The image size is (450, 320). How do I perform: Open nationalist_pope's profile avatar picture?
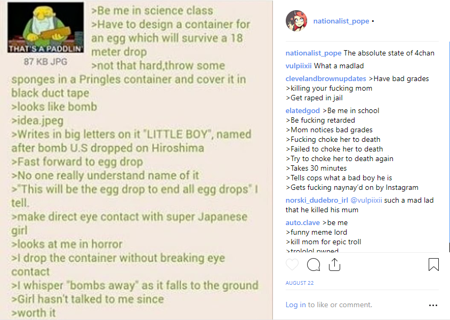tap(296, 21)
